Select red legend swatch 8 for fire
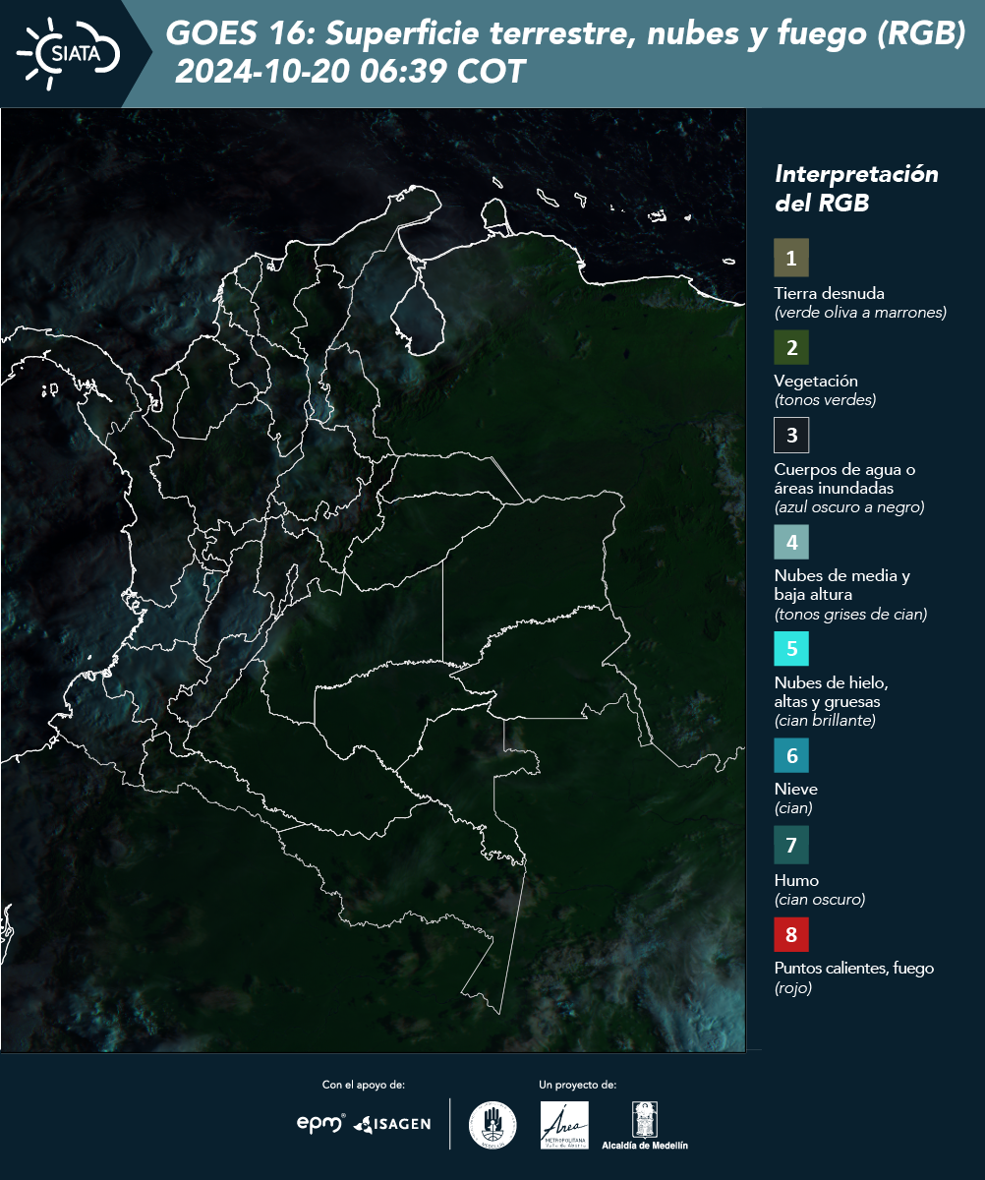This screenshot has width=985, height=1180. click(791, 932)
